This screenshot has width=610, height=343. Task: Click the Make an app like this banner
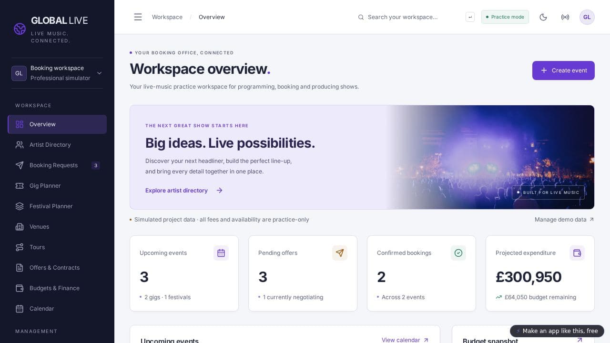pyautogui.click(x=557, y=331)
